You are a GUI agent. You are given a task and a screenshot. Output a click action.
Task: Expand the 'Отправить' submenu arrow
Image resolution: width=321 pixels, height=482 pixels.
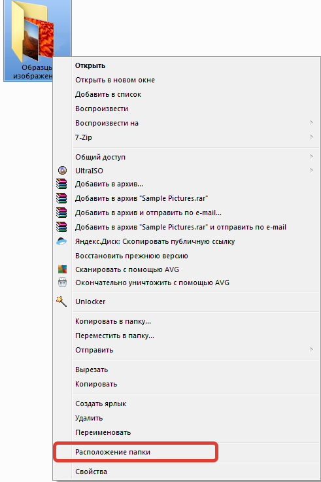click(311, 349)
